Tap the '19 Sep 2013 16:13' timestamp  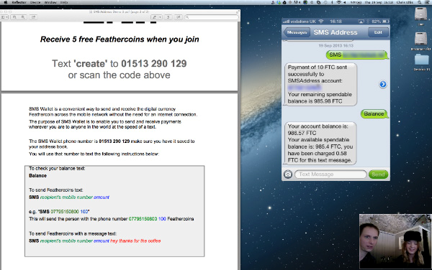click(336, 45)
